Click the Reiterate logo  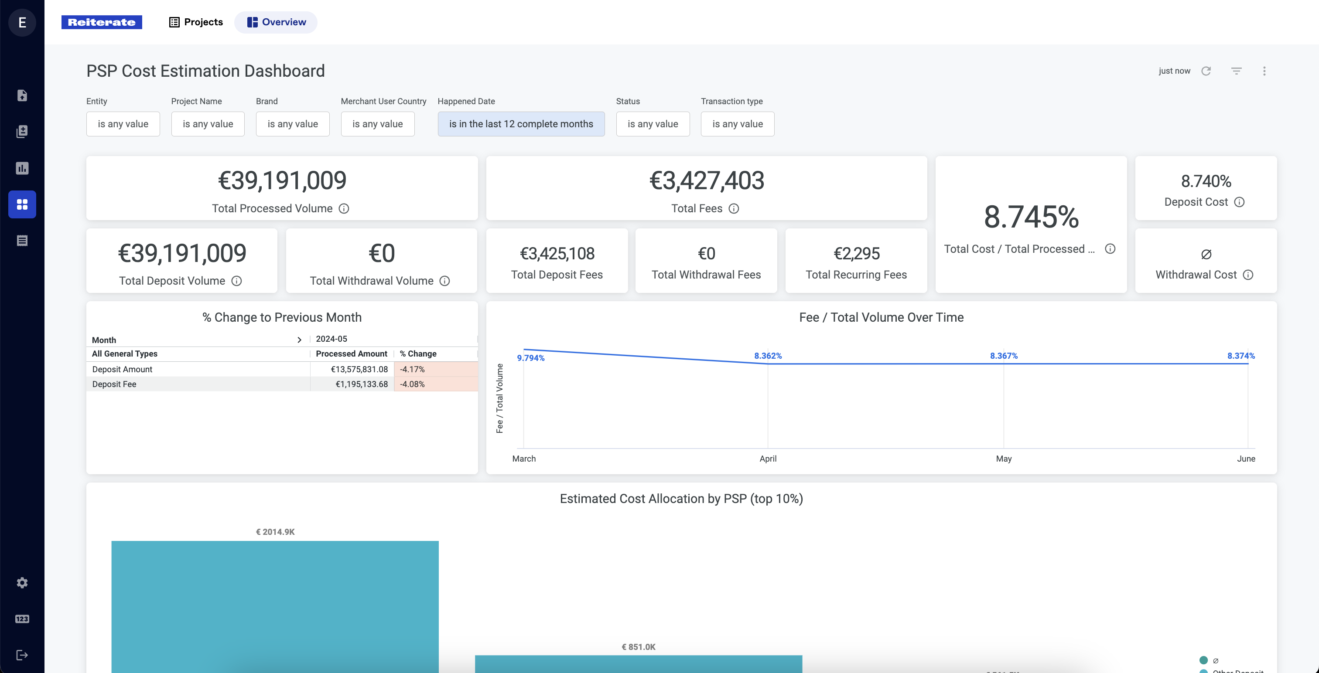101,22
